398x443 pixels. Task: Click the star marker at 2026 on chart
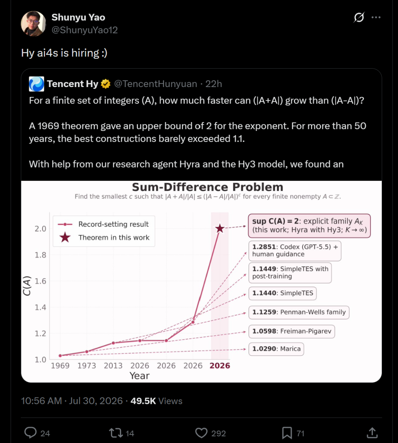(220, 229)
